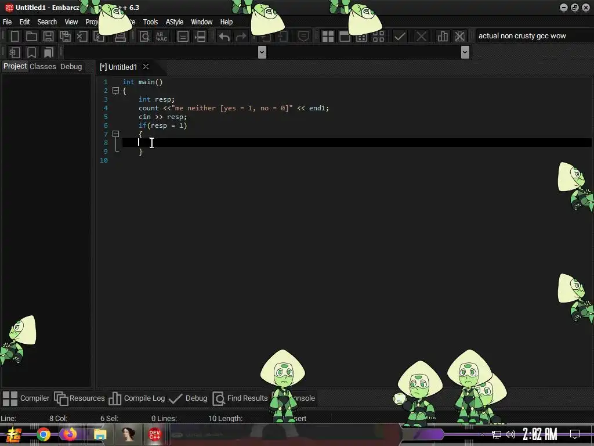Viewport: 594px width, 446px height.
Task: Open the File menu
Action: [7, 22]
